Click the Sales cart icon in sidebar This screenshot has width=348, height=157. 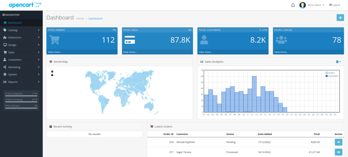(x=5, y=52)
